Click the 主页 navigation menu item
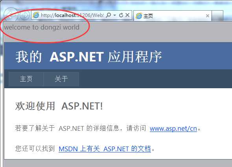Viewport: 232px width, 167px height. [x=26, y=79]
